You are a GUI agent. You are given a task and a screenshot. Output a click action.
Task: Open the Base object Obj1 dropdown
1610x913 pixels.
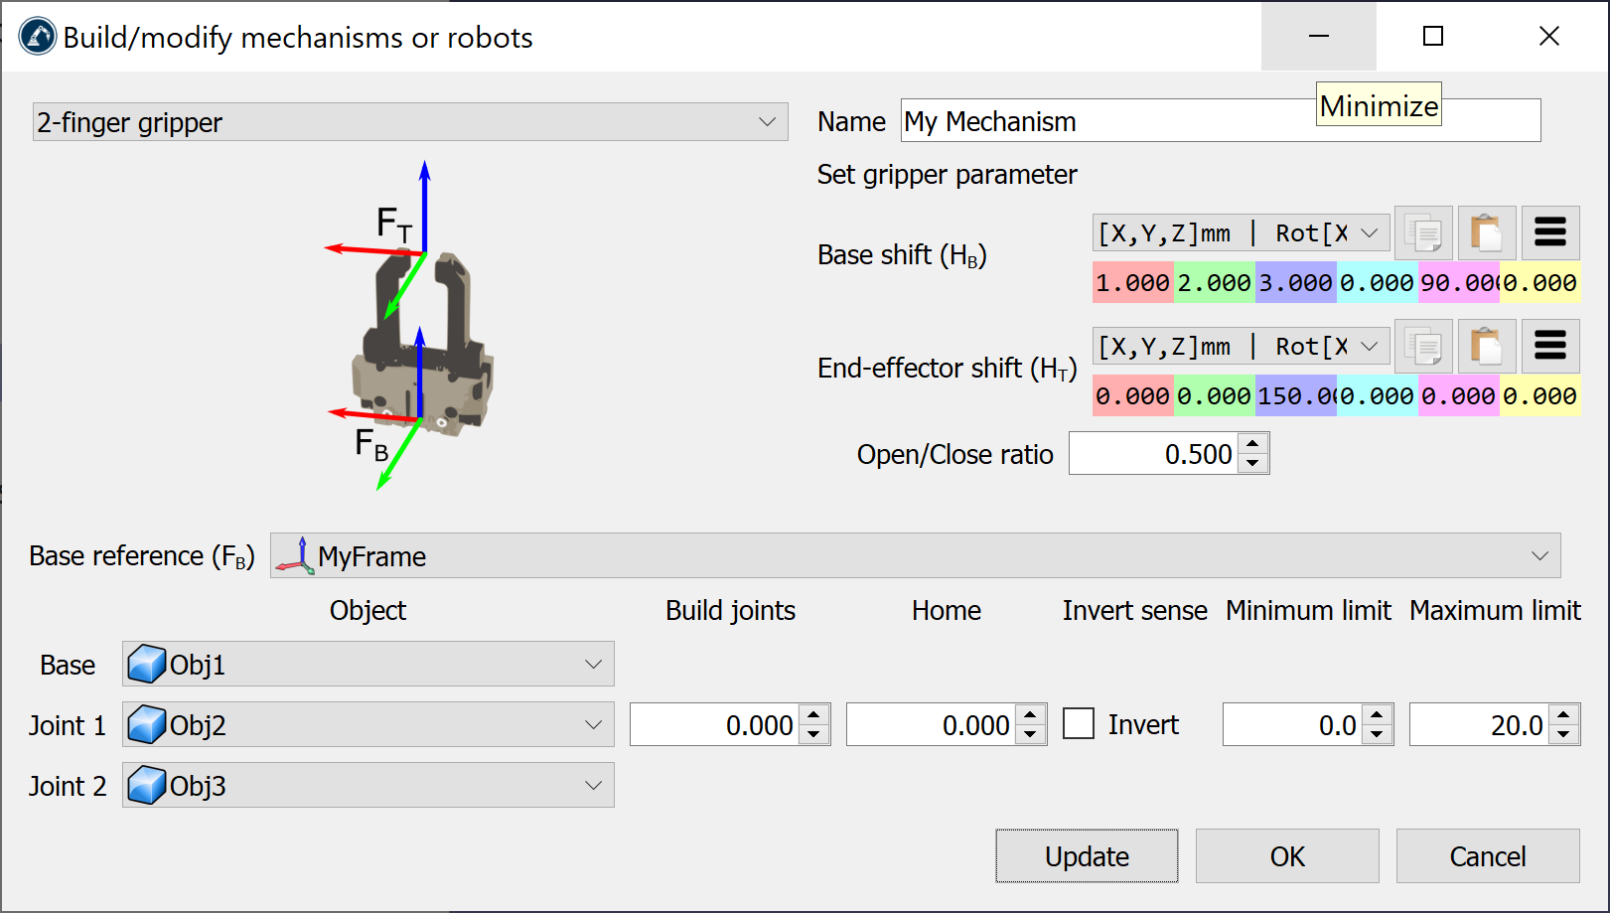point(367,665)
